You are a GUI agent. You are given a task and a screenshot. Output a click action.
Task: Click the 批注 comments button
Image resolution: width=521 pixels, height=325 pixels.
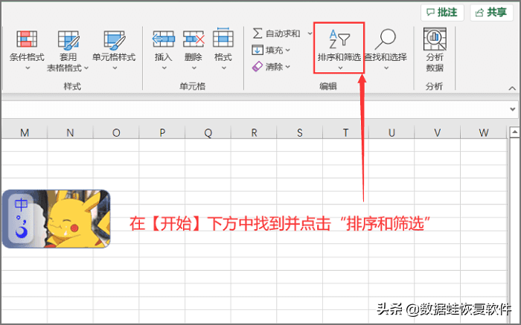[x=442, y=13]
